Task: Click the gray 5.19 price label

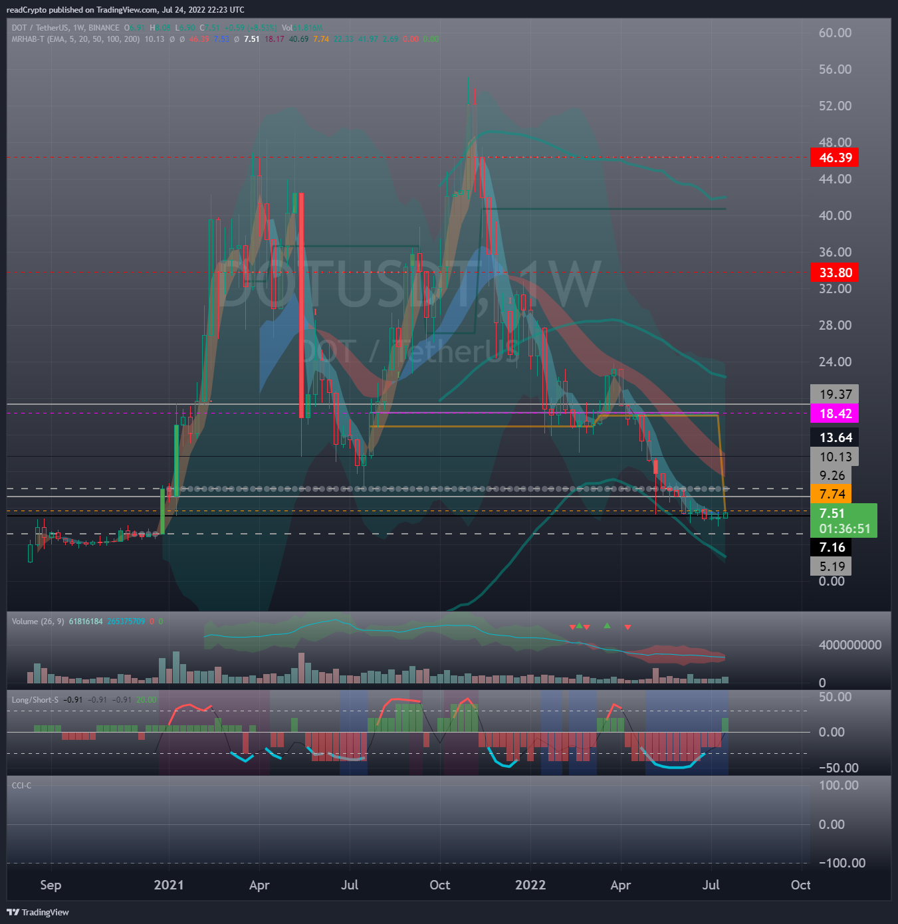Action: (832, 566)
